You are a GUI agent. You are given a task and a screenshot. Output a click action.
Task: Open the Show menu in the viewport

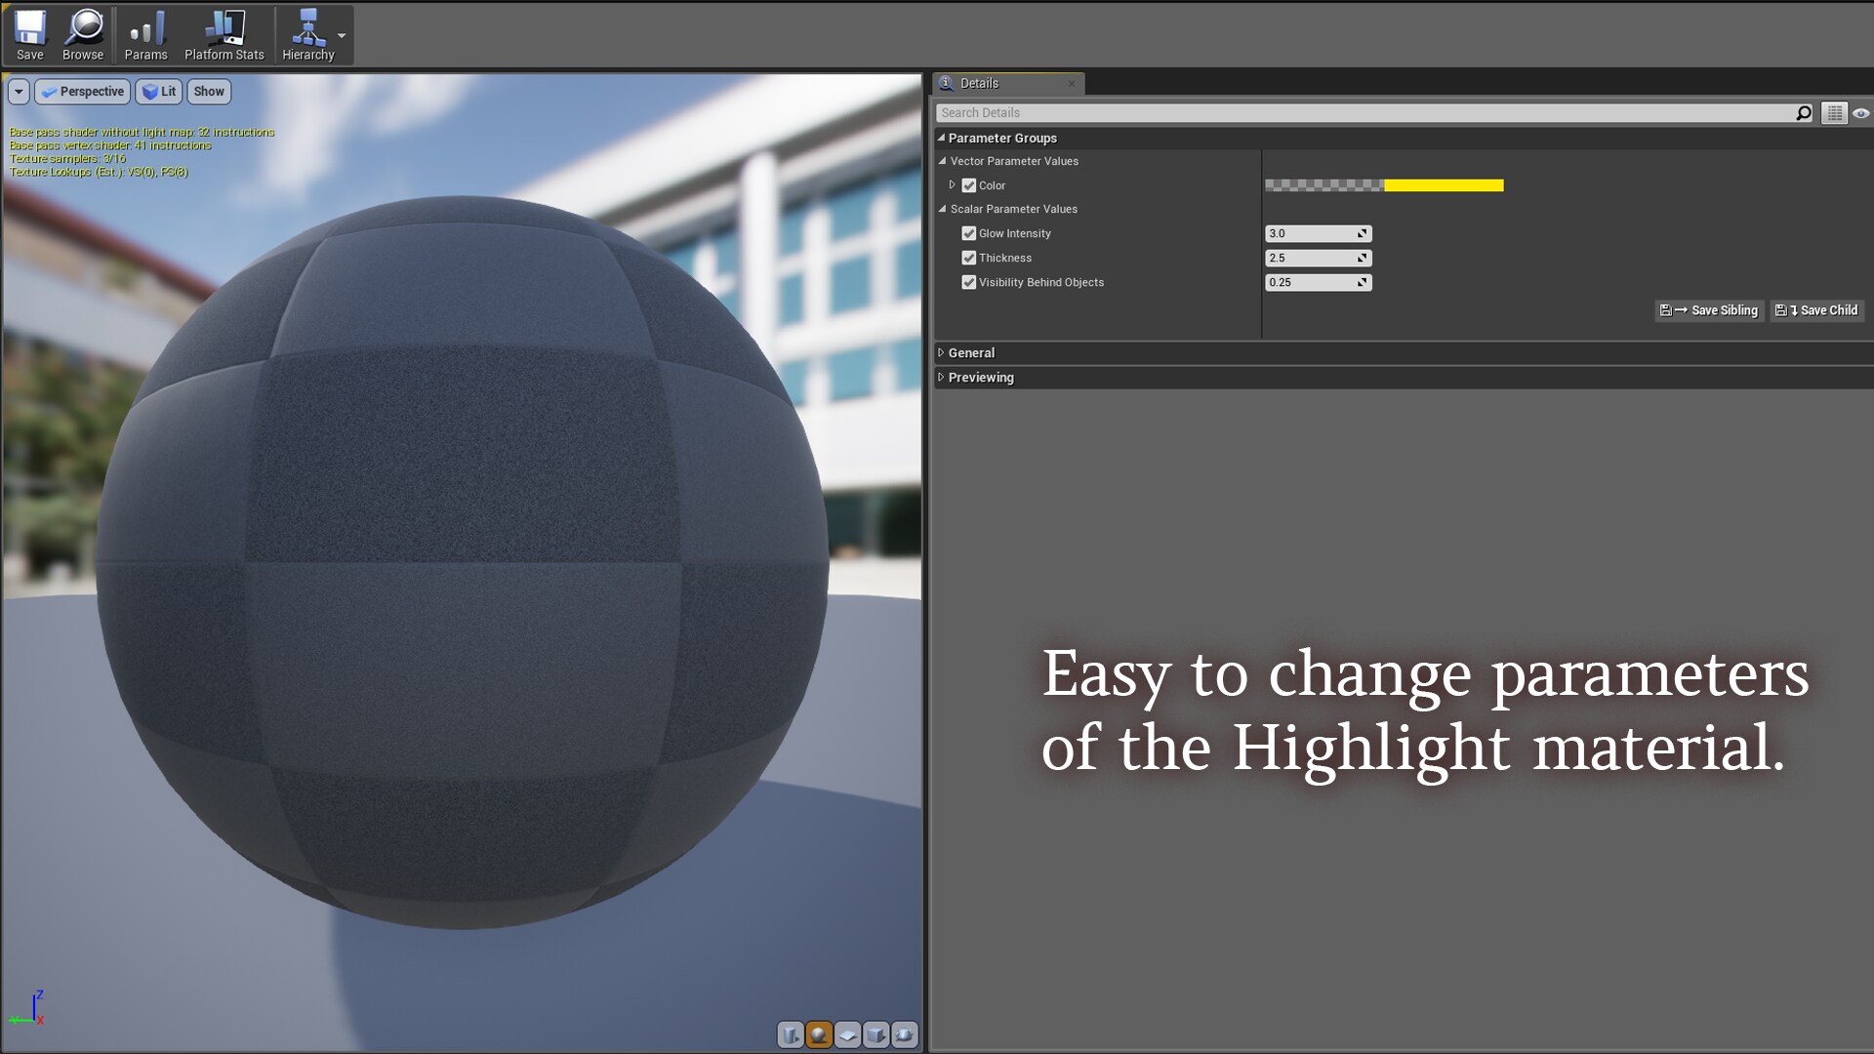point(209,91)
